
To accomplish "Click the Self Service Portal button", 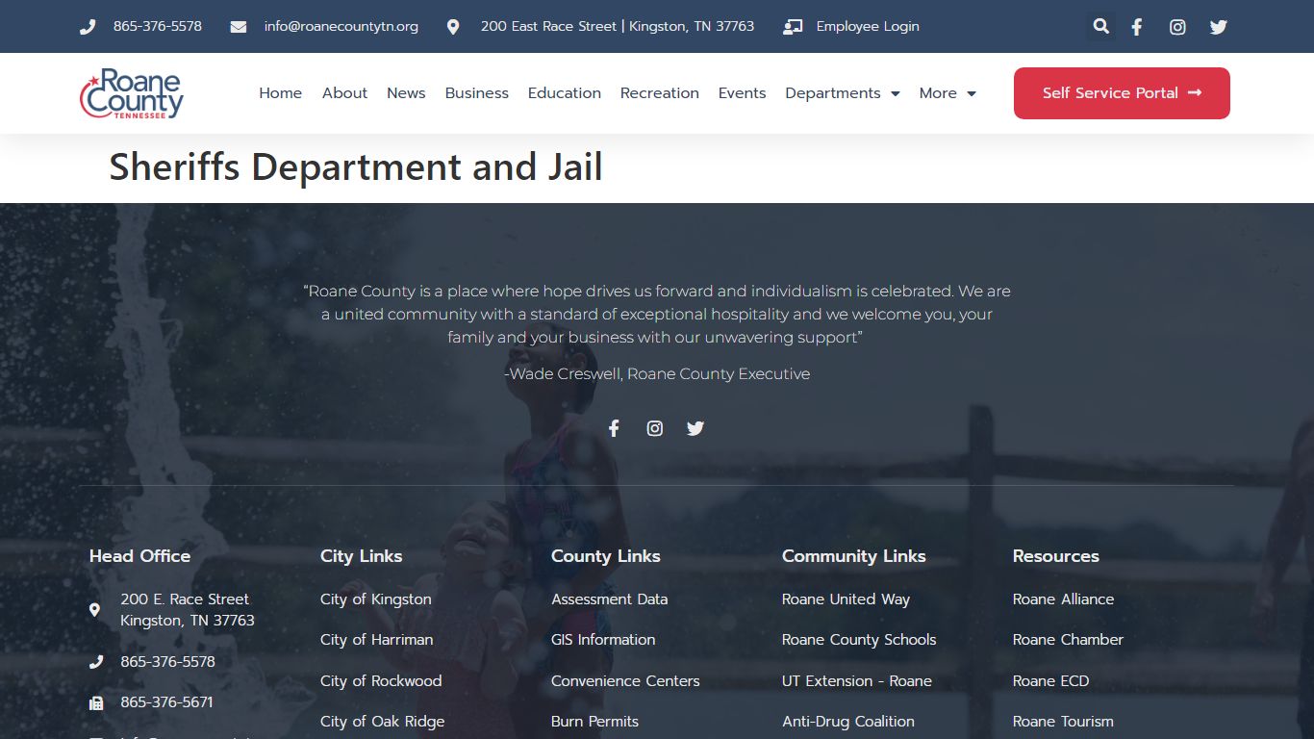I will point(1121,93).
